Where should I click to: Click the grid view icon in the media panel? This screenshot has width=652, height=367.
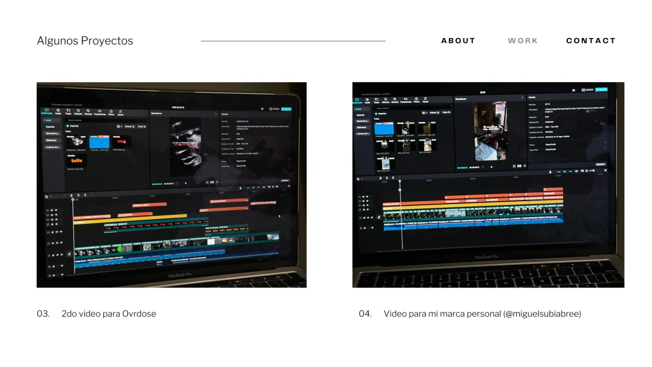point(118,126)
